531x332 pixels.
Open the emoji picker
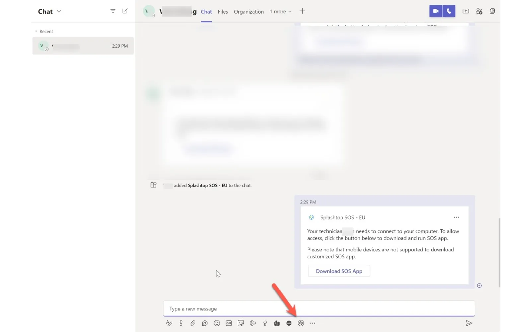pos(217,323)
